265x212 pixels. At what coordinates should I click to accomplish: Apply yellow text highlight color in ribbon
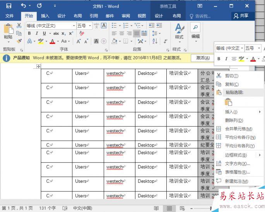point(41,41)
